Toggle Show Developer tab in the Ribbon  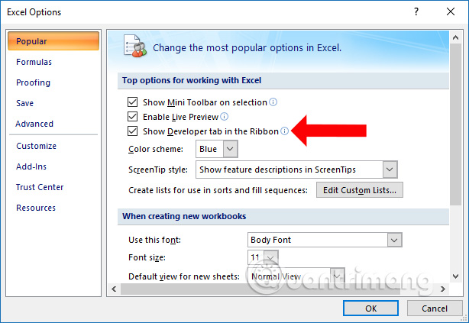pyautogui.click(x=132, y=131)
